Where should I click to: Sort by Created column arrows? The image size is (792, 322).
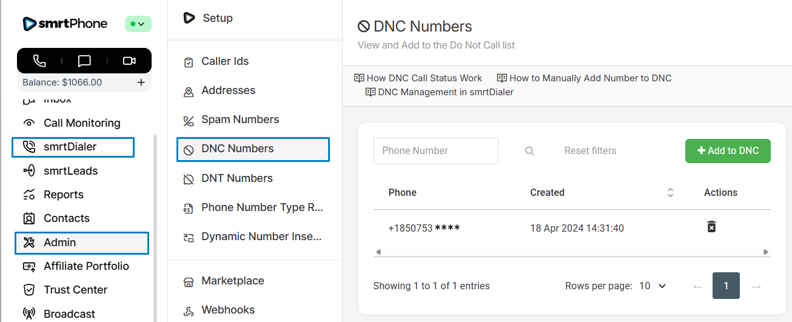tap(670, 193)
